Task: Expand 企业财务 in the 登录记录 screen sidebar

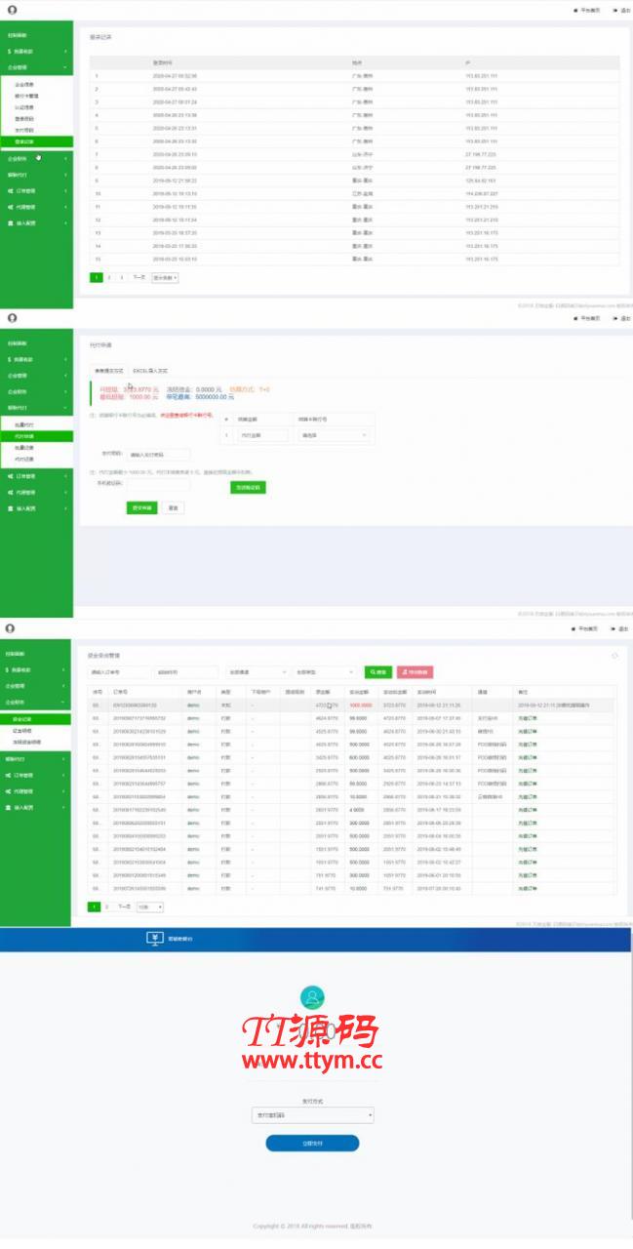Action: 36,158
